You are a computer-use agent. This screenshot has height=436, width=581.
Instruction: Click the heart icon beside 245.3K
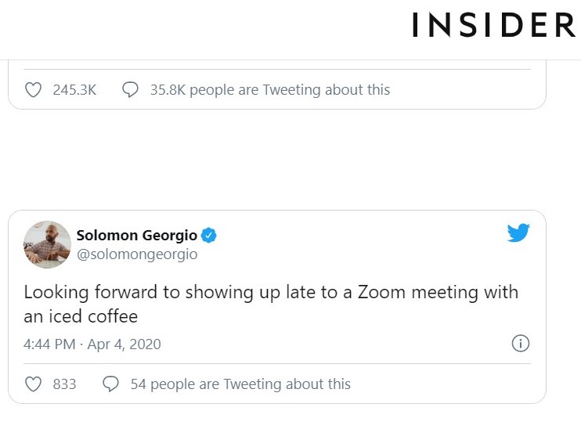point(33,90)
